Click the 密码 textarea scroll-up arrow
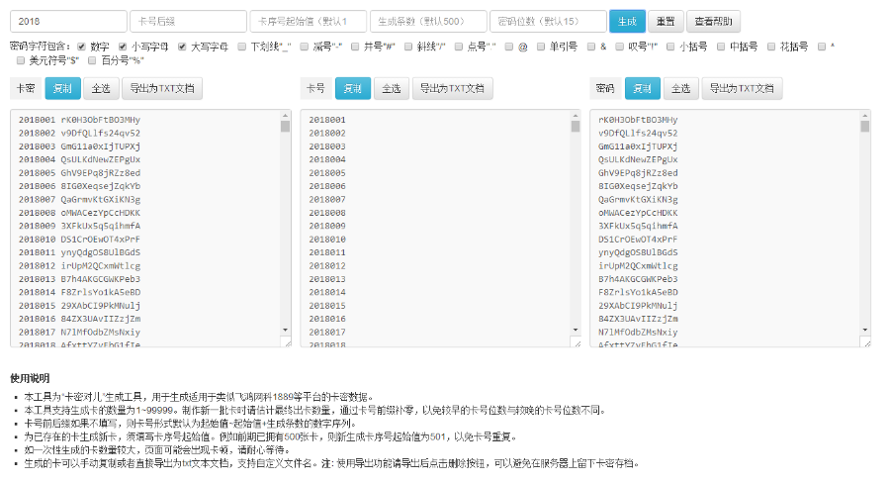The width and height of the screenshot is (890, 483). (865, 116)
